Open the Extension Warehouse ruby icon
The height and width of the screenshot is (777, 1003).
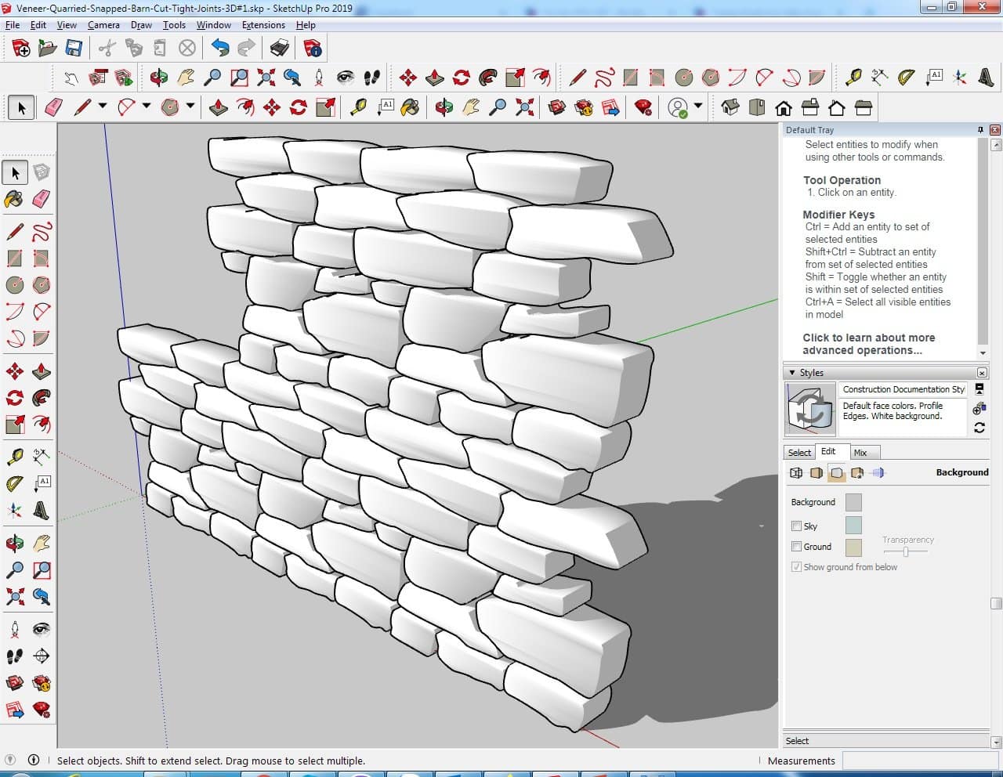643,107
